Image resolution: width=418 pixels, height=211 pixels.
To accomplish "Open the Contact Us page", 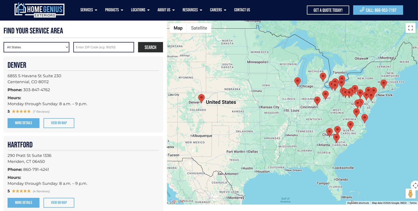I will 242,10.
